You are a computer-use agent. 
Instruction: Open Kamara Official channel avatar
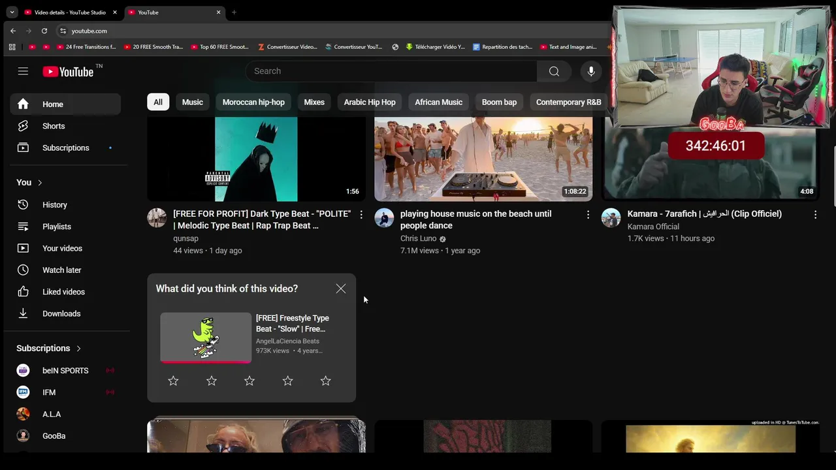point(611,218)
